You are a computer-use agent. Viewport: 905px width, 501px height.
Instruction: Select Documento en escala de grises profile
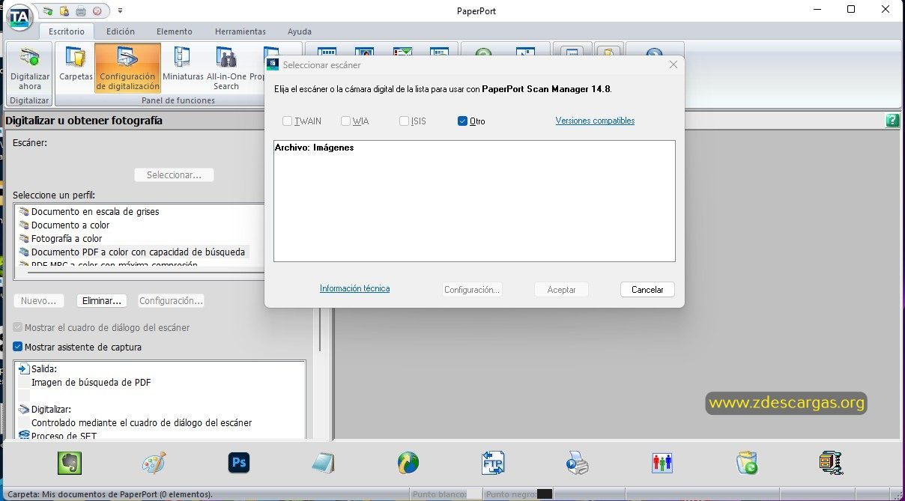(95, 212)
